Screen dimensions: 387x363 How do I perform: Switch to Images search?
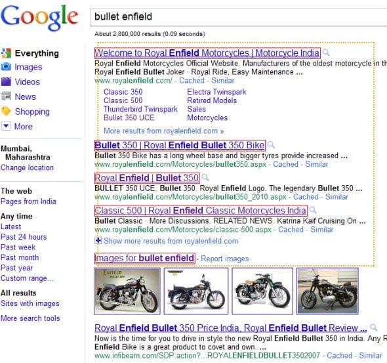(x=28, y=67)
